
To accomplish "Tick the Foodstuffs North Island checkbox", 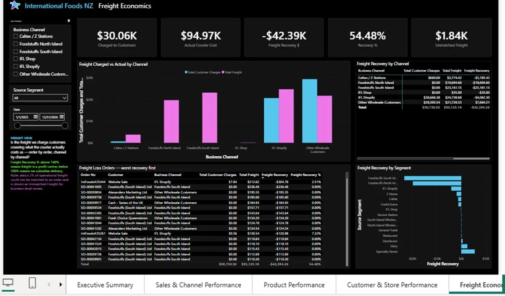I will 15,44.
